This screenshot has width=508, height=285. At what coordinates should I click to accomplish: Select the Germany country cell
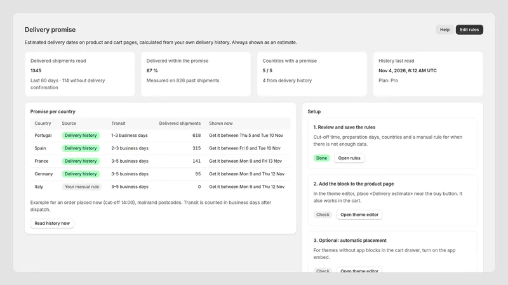[x=44, y=174]
